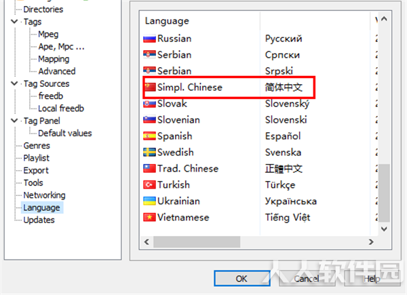Click the Slovenian flag icon
Viewport: 407px width, 295px height.
coord(149,120)
